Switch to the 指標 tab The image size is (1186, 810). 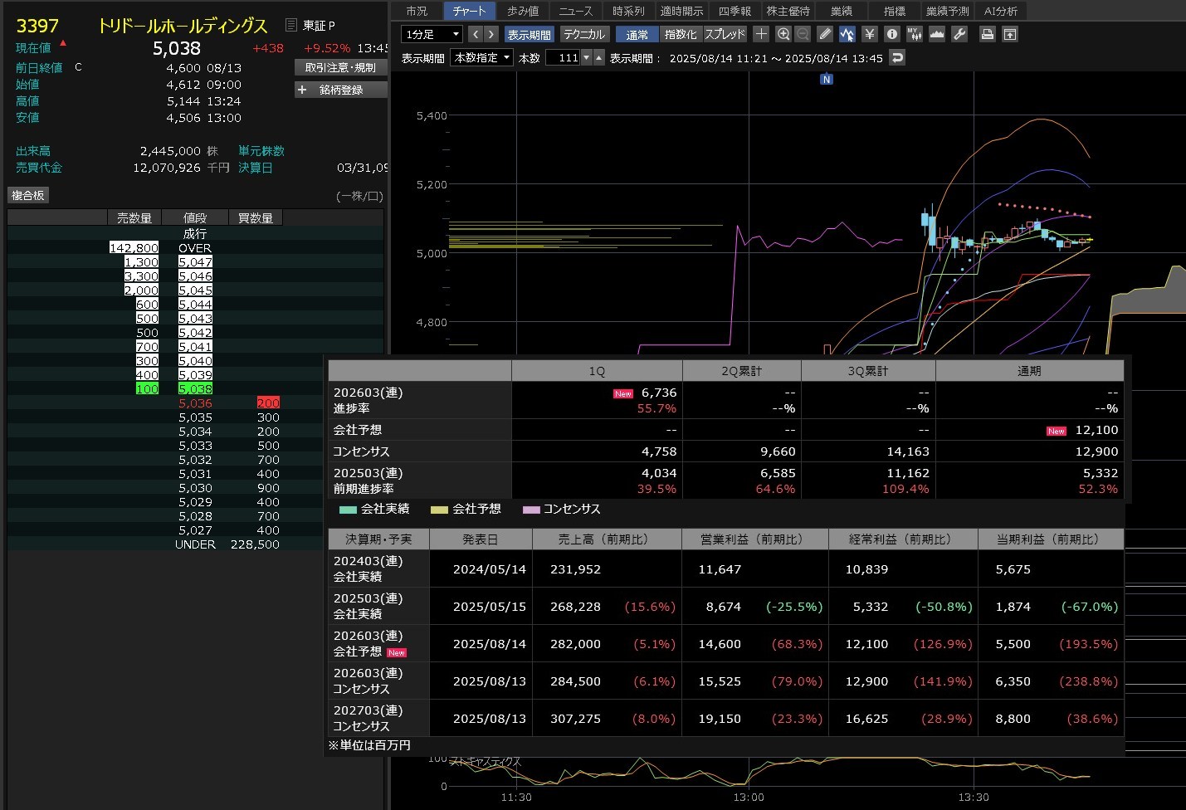895,11
